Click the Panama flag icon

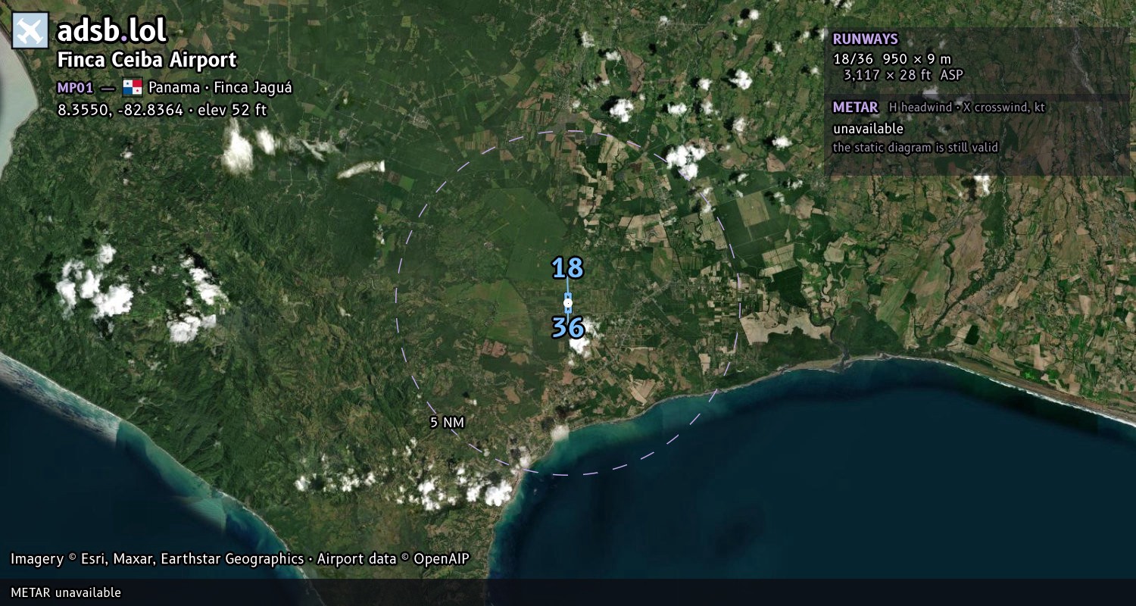[x=132, y=87]
